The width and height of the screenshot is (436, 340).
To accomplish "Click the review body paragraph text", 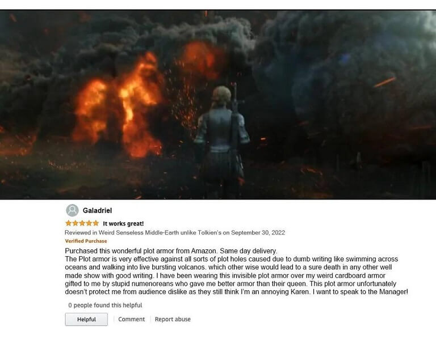I will (236, 271).
